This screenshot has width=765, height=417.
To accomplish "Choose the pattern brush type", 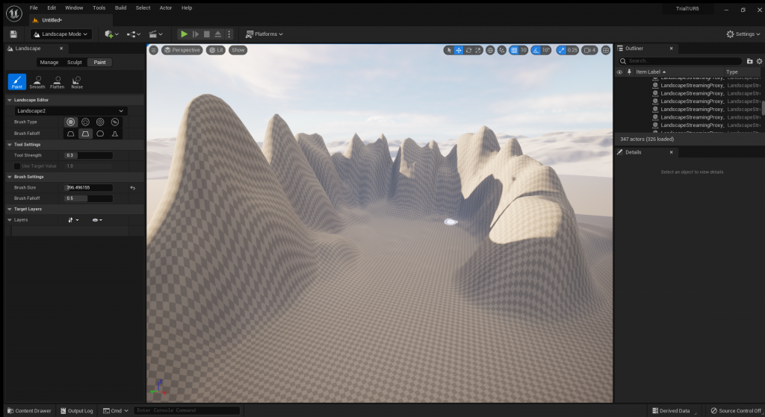I will (100, 122).
